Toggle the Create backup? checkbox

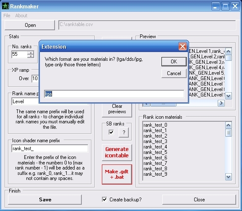(104, 199)
